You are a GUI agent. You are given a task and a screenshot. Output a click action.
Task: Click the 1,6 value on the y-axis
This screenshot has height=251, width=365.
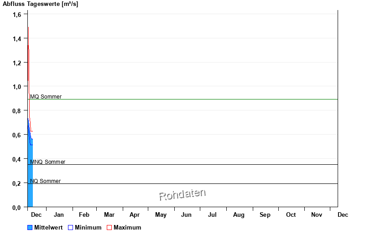[x=17, y=15]
